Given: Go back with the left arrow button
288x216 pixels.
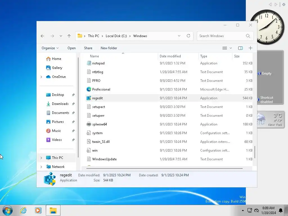Looking at the screenshot, I should [x=42, y=36].
